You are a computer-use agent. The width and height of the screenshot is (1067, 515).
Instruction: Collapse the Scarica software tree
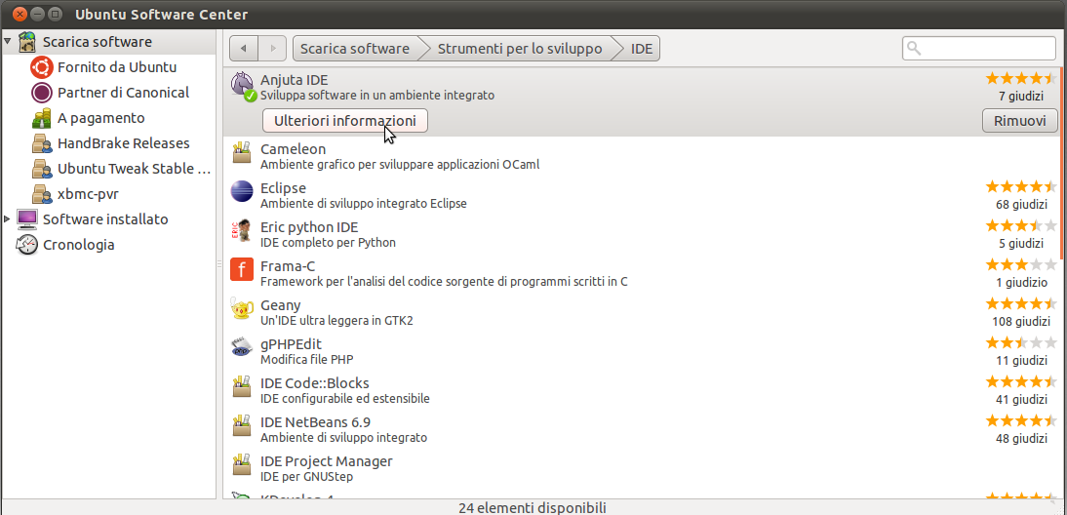[8, 42]
